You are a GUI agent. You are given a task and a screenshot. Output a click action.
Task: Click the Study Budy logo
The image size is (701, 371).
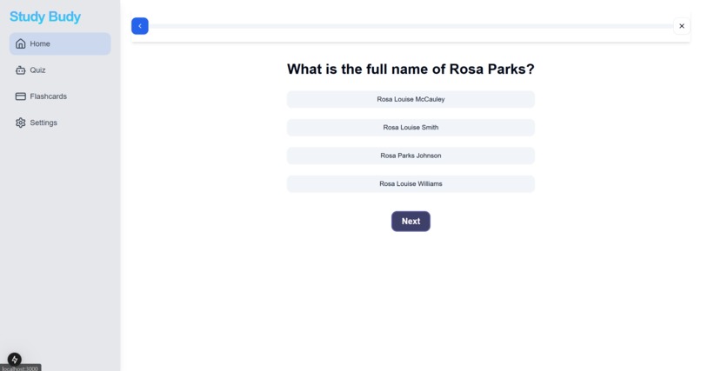[45, 17]
